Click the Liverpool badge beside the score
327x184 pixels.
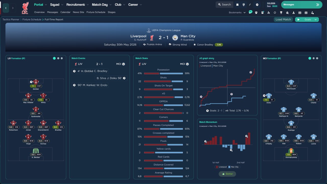click(x=152, y=38)
